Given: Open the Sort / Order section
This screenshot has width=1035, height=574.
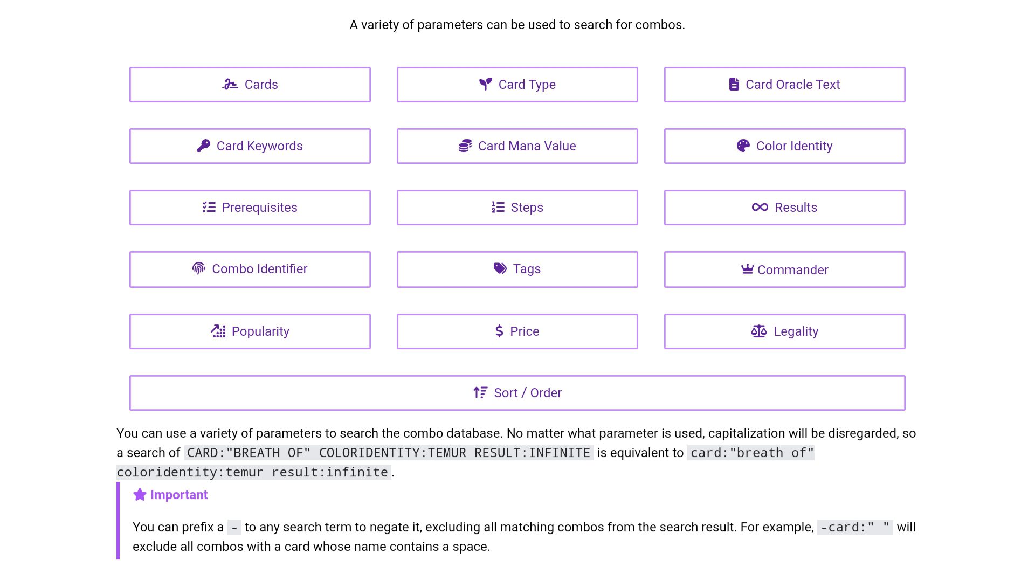Looking at the screenshot, I should 517,393.
